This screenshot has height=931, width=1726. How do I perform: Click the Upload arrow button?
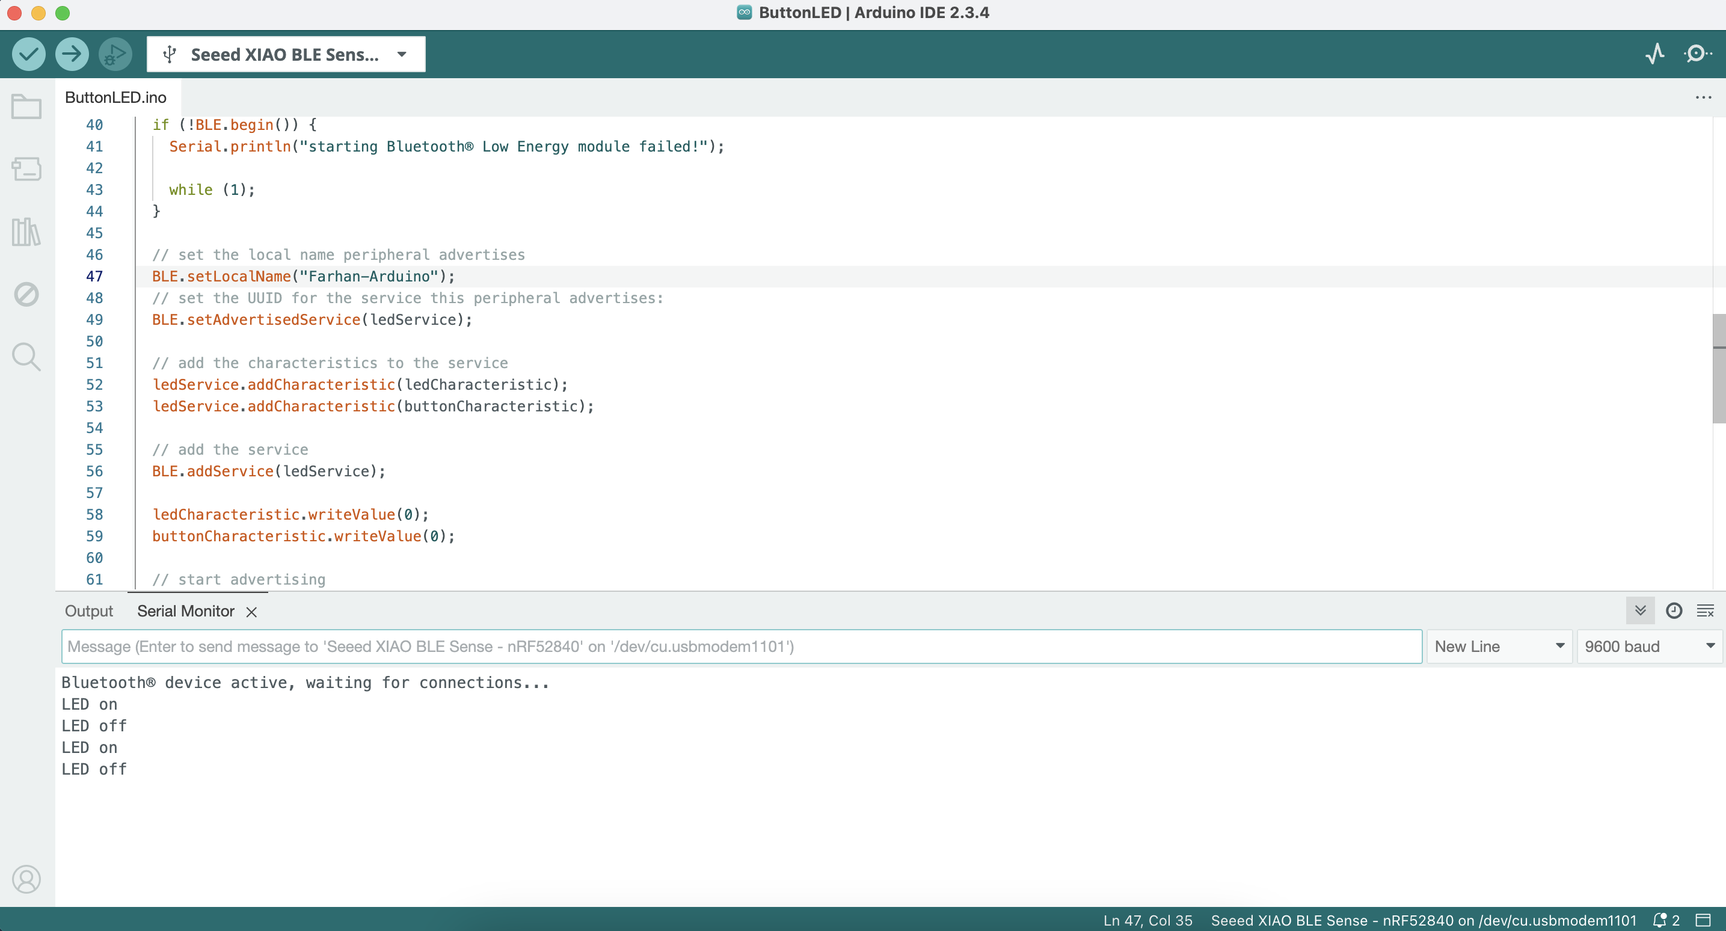click(x=72, y=54)
